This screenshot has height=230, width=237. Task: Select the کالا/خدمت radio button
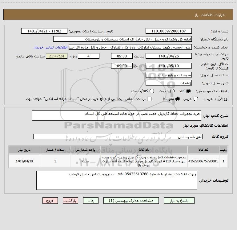152,91
